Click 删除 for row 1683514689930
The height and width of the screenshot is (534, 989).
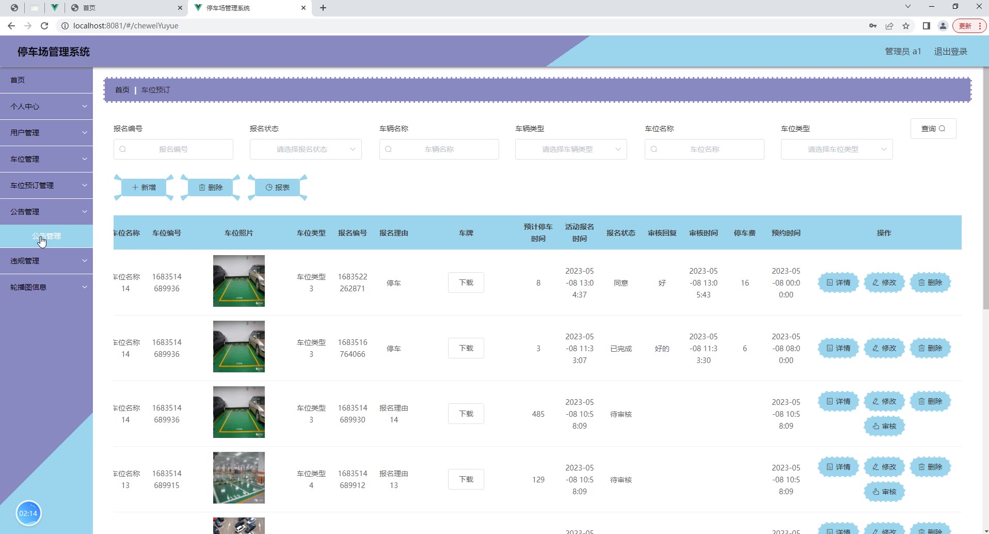(x=930, y=401)
